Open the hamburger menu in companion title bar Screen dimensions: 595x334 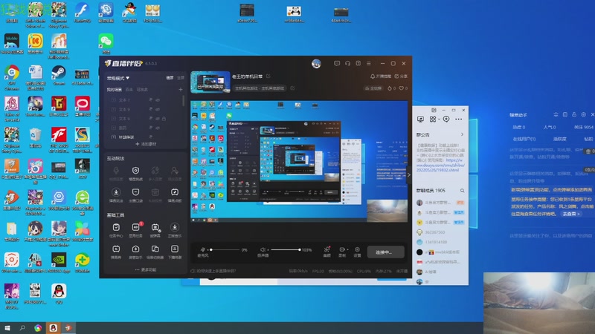[x=368, y=63]
